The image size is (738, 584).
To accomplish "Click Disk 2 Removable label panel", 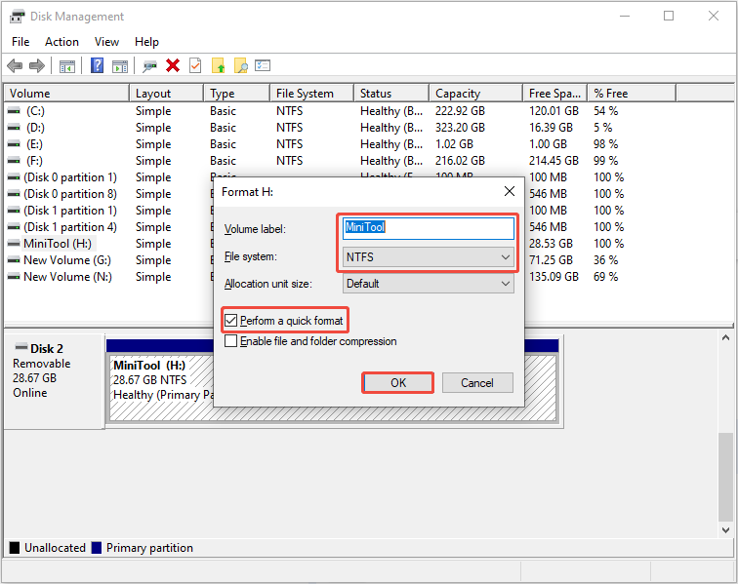I will [x=54, y=381].
